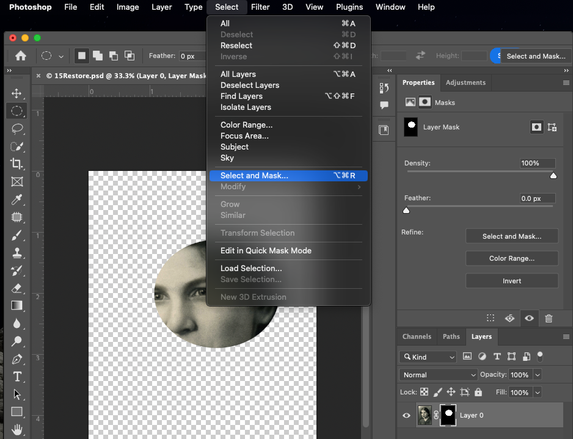
Task: Pick the Eyedropper tool
Action: tap(17, 199)
